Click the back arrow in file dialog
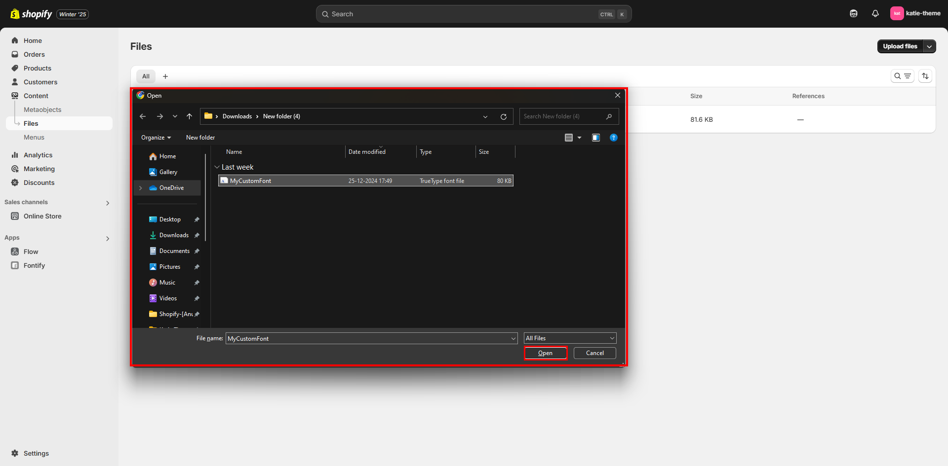 click(143, 116)
